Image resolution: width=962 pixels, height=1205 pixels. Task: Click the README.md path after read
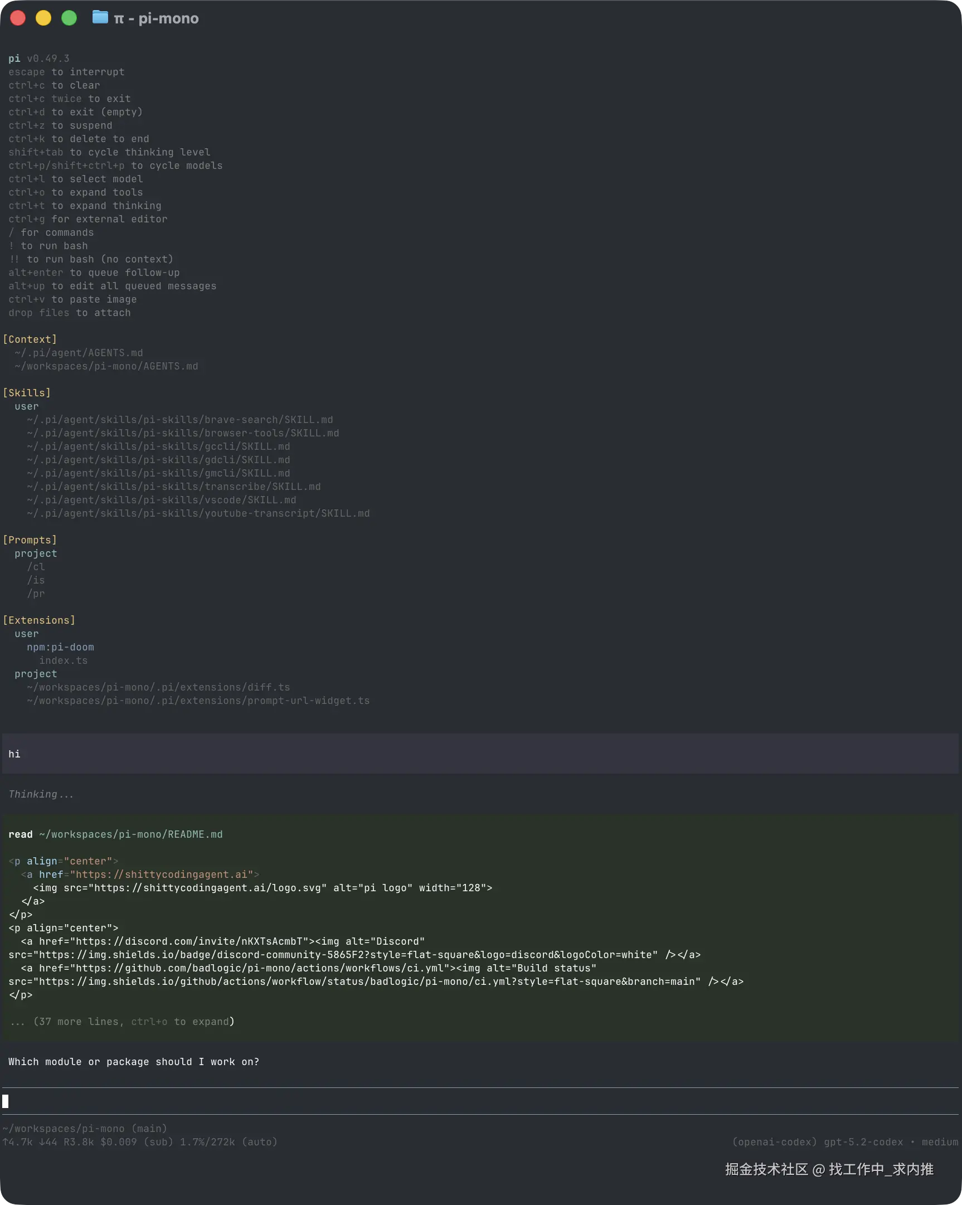(131, 834)
